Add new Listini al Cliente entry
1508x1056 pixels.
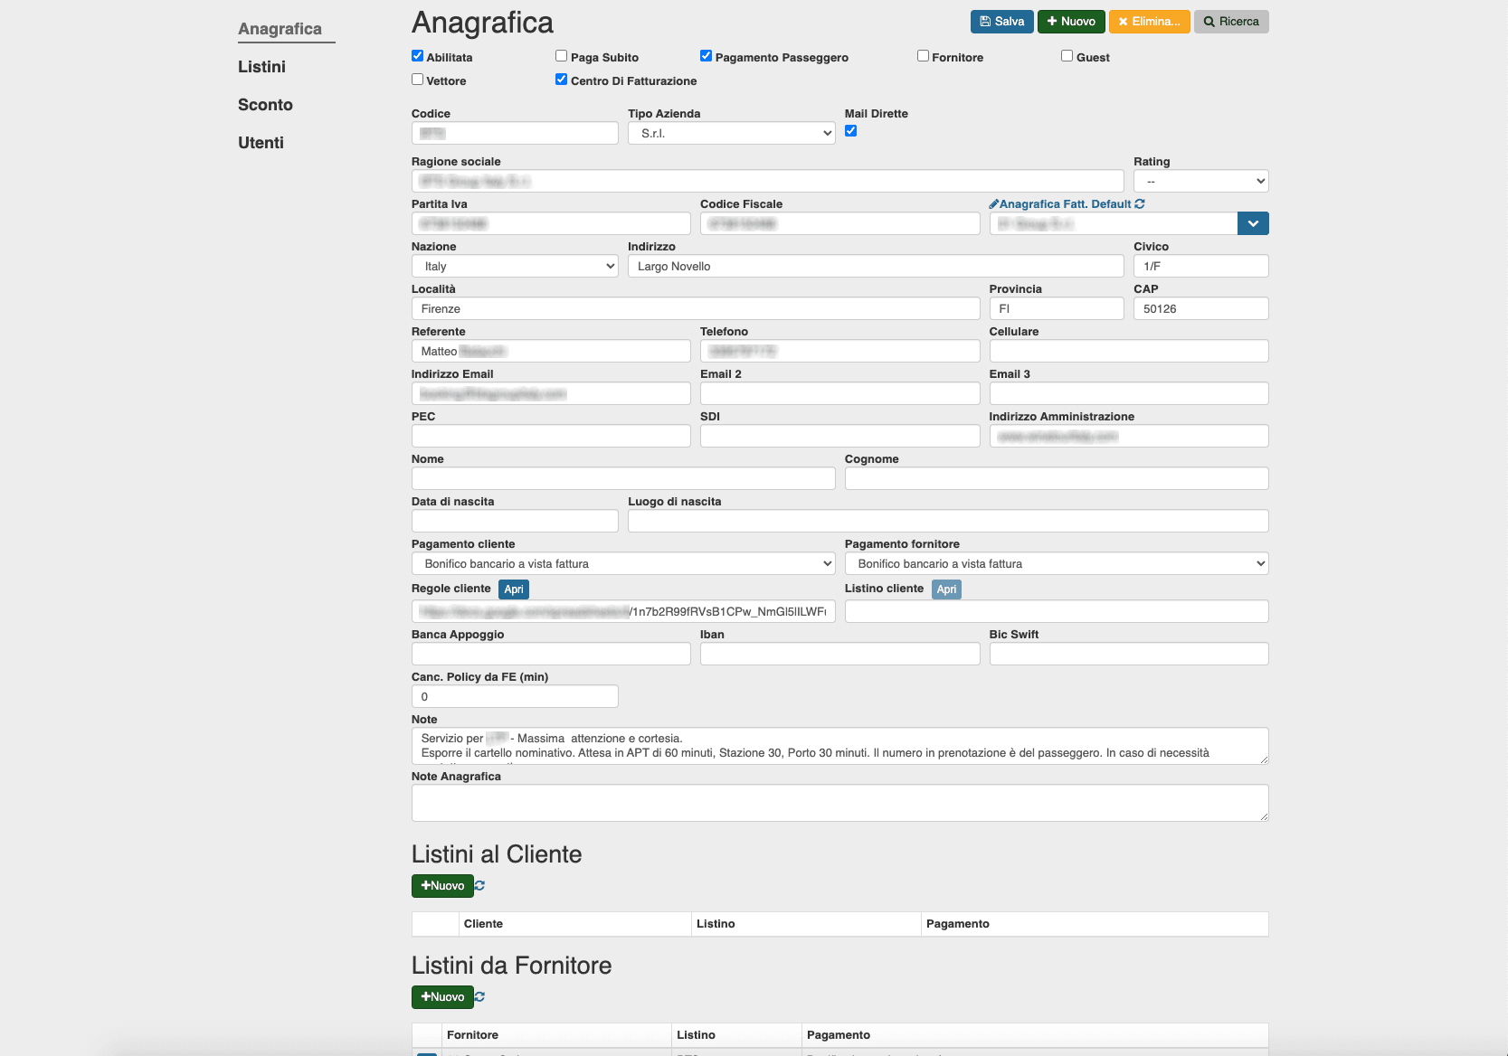[442, 886]
